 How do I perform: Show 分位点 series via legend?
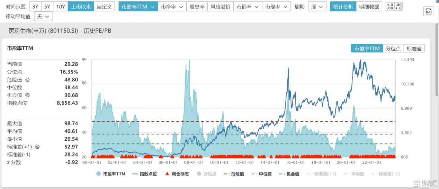point(207,174)
